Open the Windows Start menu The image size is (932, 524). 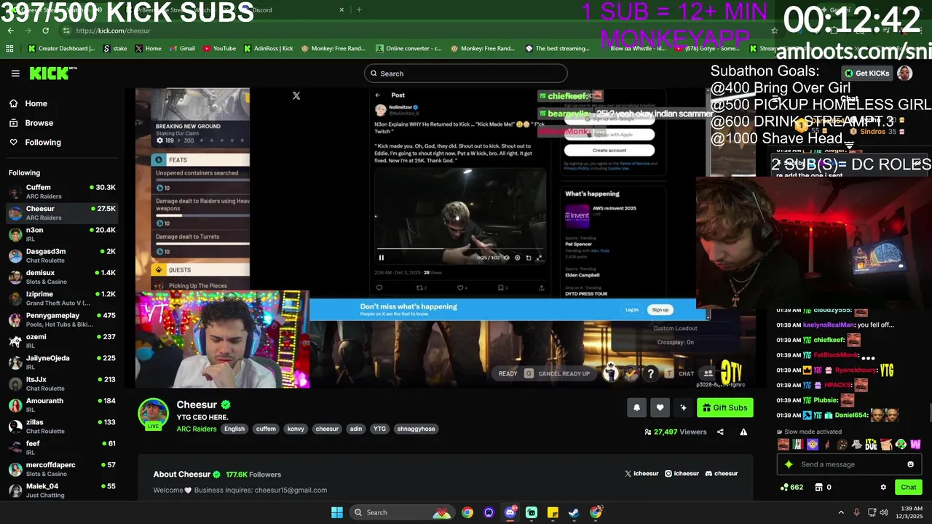point(337,512)
